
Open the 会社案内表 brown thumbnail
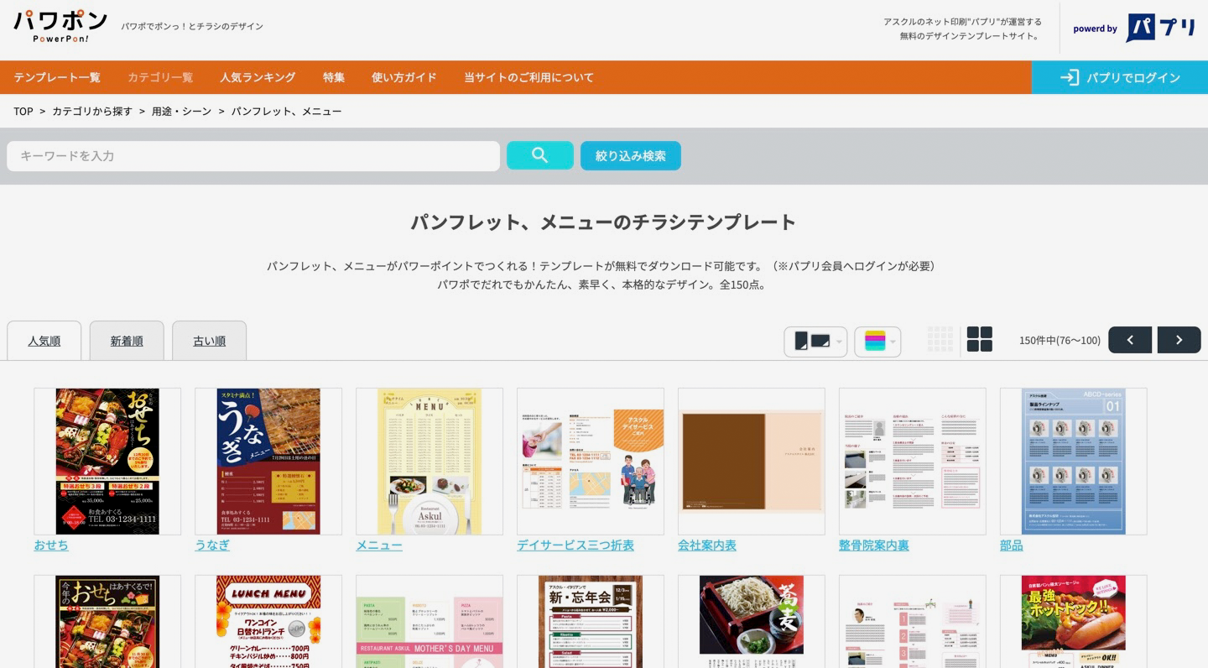click(752, 461)
